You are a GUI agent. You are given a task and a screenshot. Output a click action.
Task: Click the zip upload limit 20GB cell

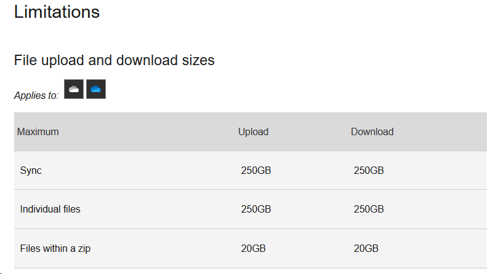click(x=254, y=248)
